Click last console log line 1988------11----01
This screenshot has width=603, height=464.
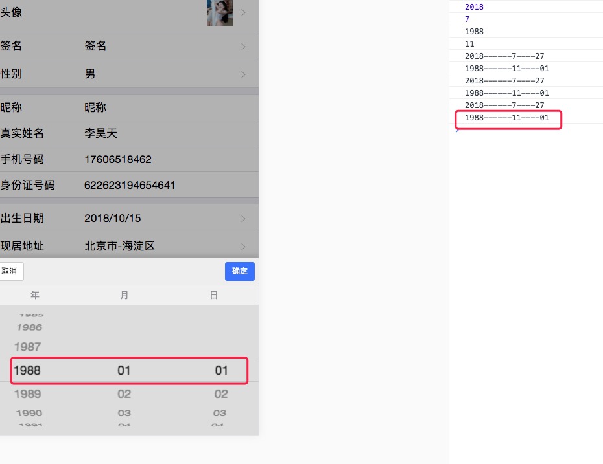click(x=506, y=118)
